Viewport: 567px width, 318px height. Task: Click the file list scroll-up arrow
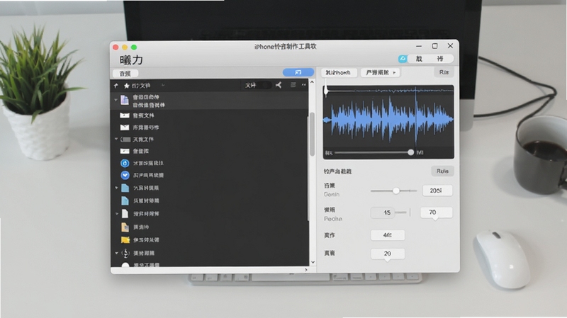(313, 82)
